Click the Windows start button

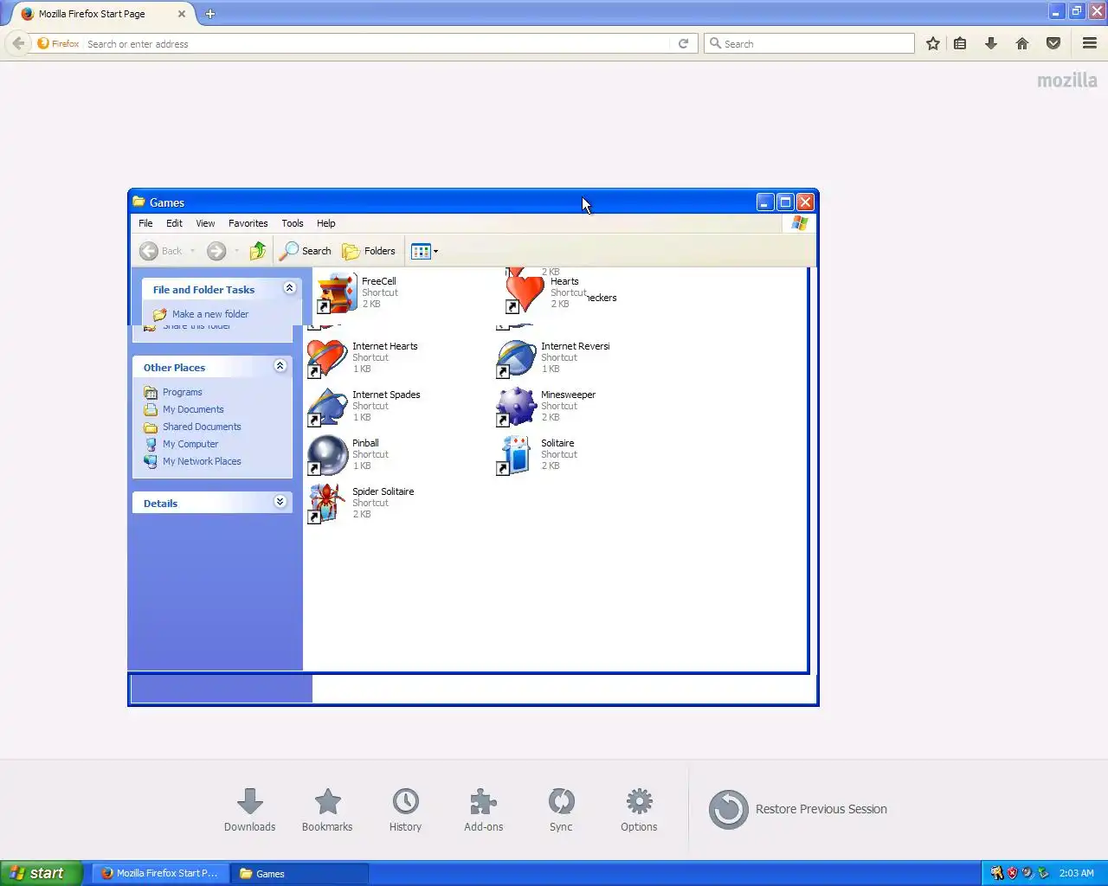pyautogui.click(x=42, y=873)
